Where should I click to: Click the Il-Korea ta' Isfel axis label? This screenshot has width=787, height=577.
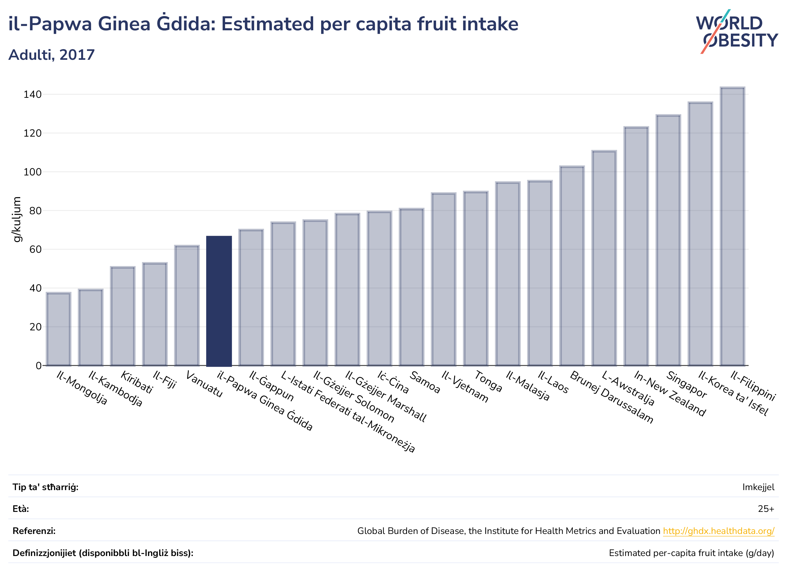[x=733, y=394]
